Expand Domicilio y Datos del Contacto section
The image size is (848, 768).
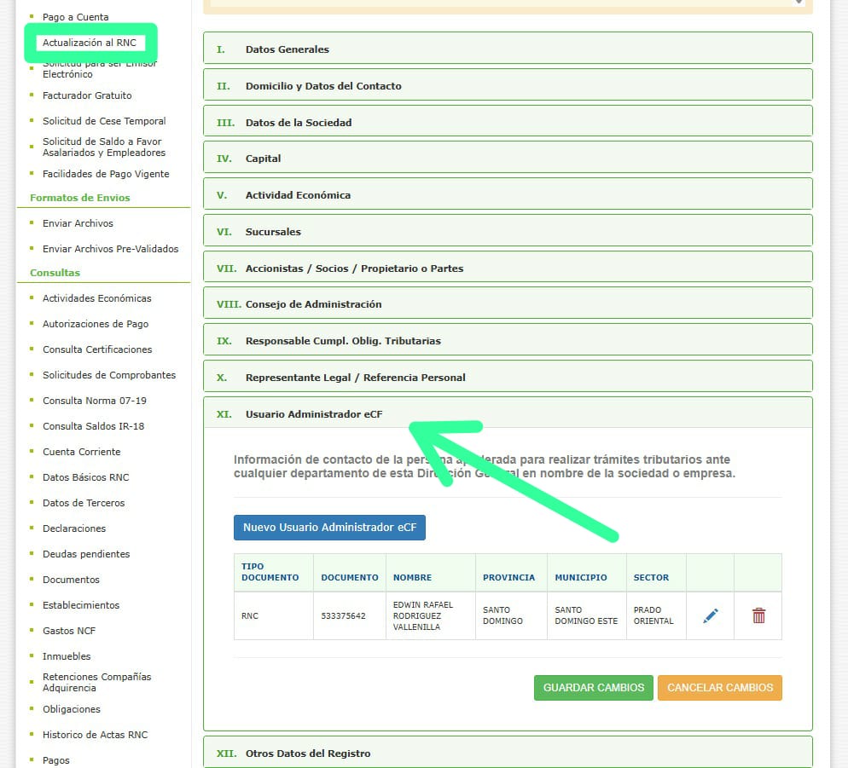pyautogui.click(x=508, y=85)
